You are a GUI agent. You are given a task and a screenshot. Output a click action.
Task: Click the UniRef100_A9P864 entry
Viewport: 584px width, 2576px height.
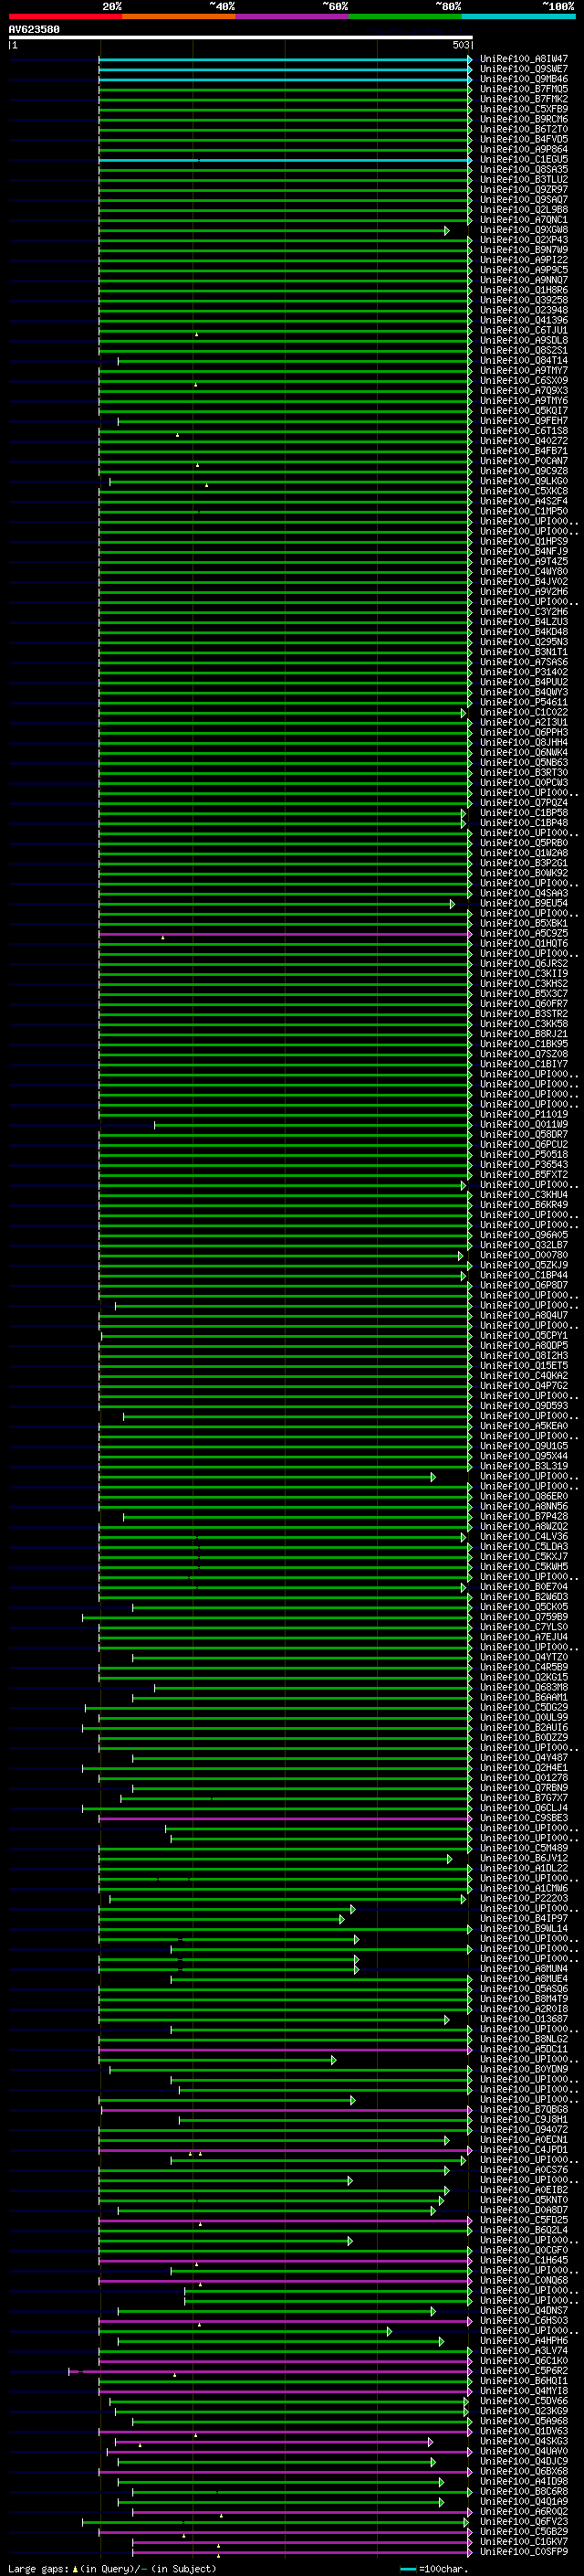523,150
